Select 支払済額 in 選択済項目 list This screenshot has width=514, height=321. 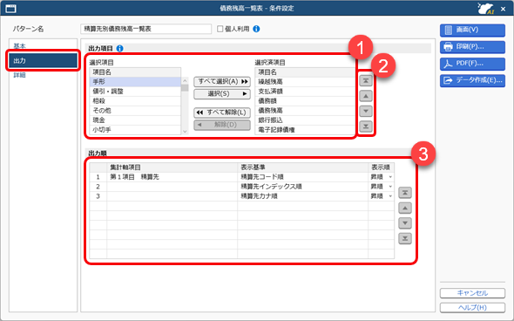point(305,92)
